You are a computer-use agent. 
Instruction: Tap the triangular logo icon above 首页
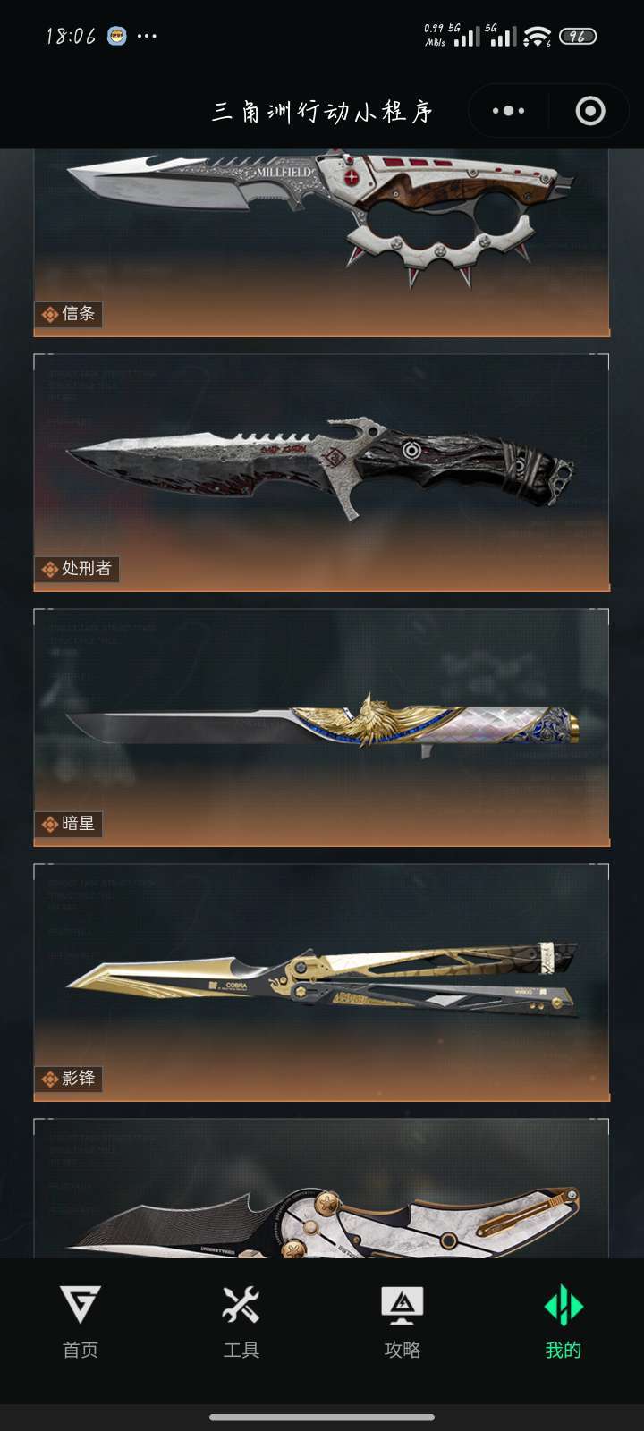(80, 1305)
